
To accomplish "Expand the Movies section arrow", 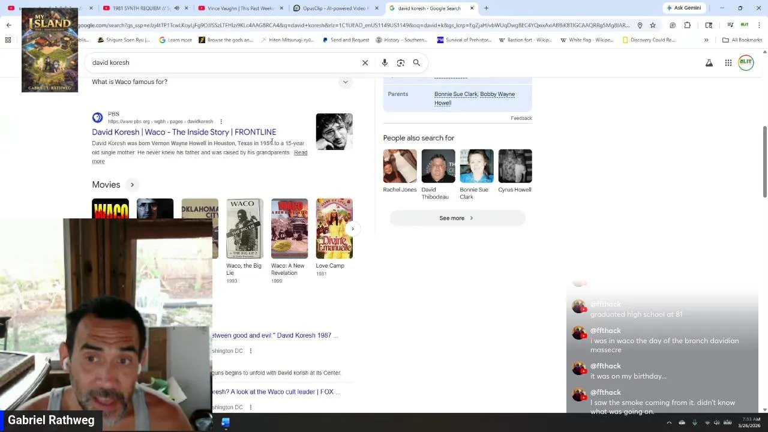I will coord(132,185).
